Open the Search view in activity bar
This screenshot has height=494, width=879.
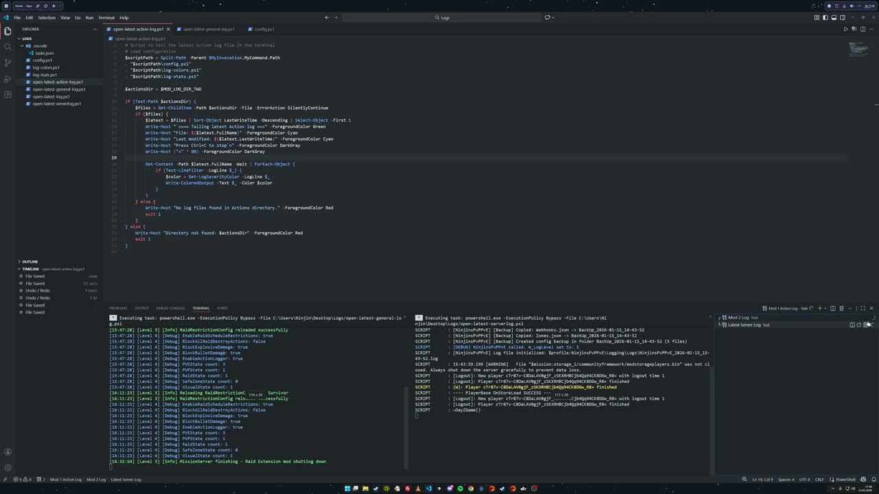[x=8, y=47]
